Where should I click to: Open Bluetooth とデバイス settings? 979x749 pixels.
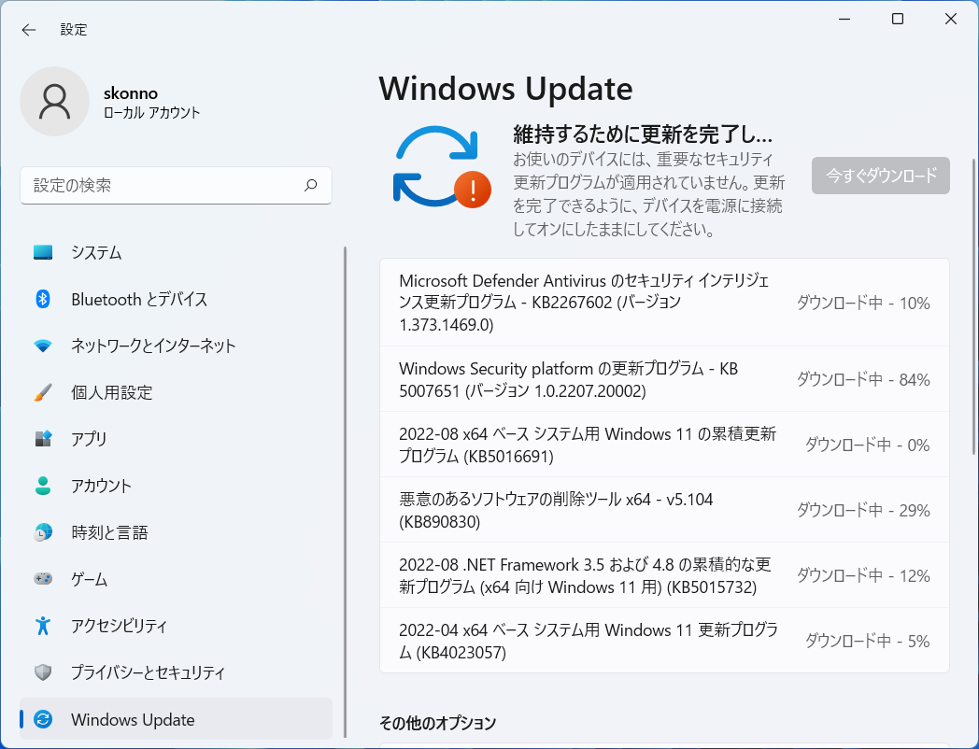click(176, 299)
